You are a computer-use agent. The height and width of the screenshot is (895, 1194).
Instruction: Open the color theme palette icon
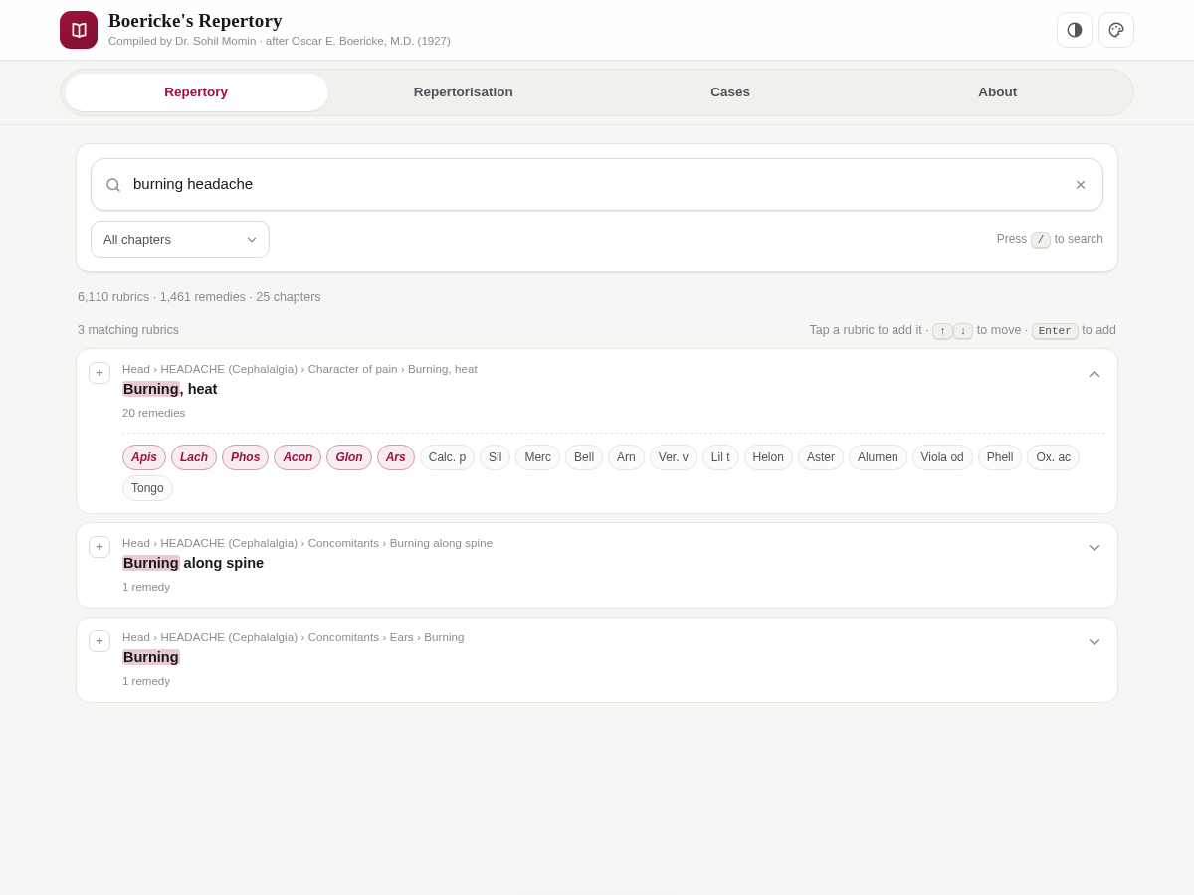(1116, 30)
